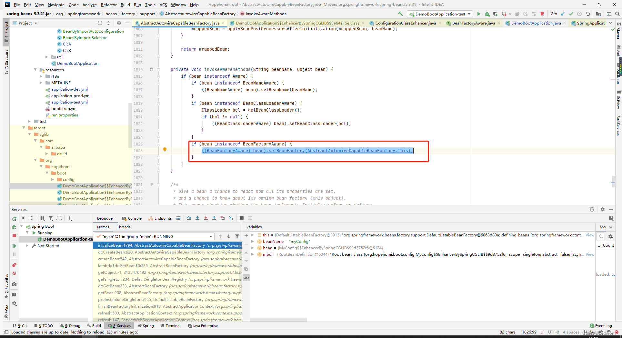Open the Navigate menu
The image size is (622, 338).
56,5
